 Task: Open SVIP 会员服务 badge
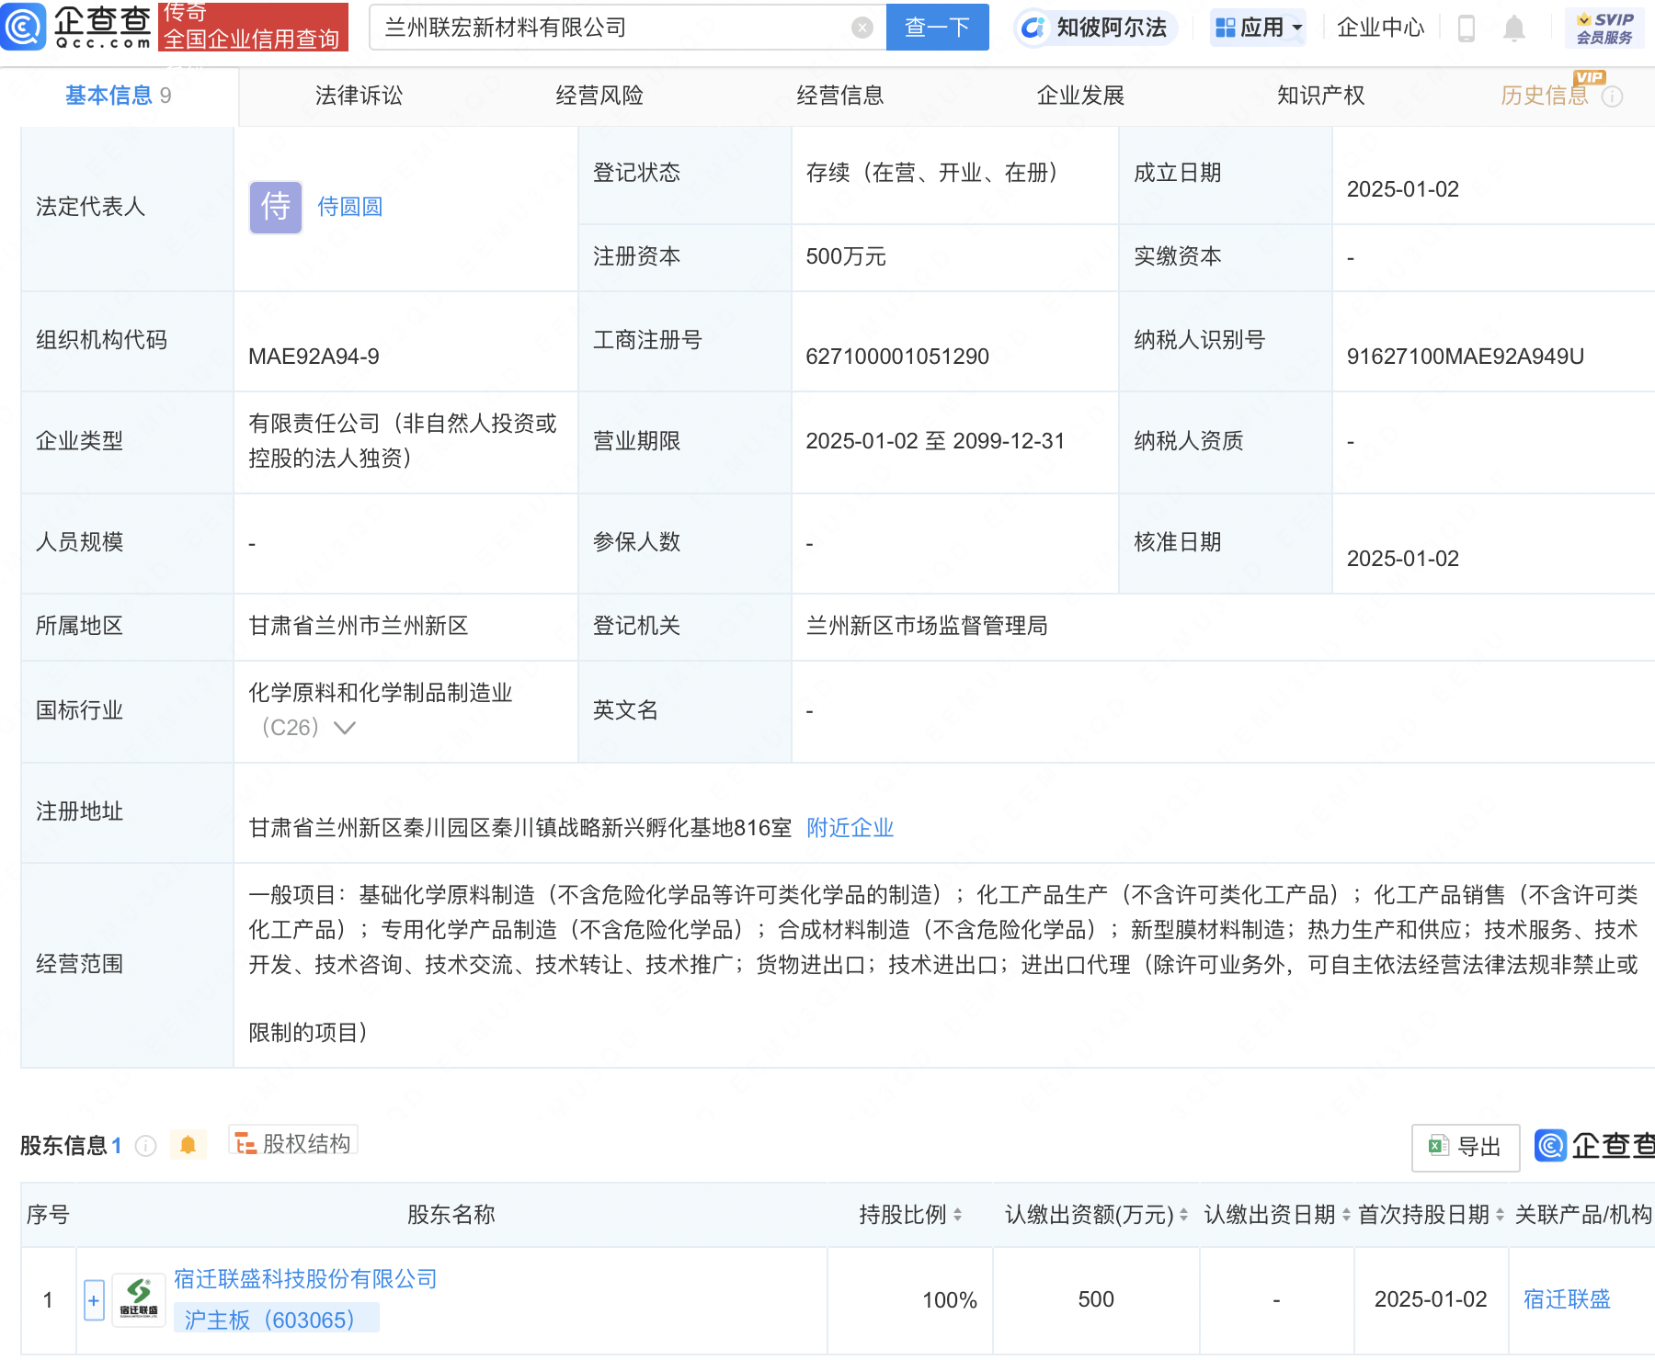pyautogui.click(x=1604, y=28)
